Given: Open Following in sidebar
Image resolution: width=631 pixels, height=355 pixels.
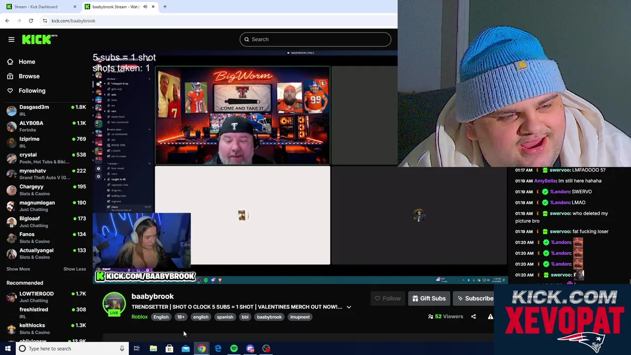Looking at the screenshot, I should [x=32, y=91].
